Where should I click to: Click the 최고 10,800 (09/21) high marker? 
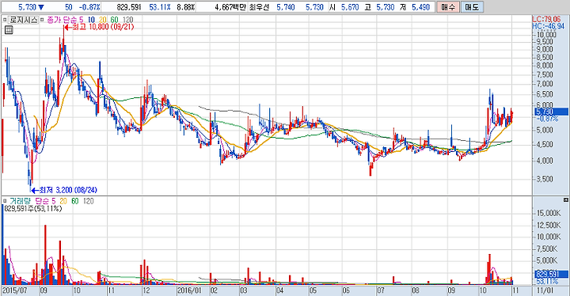pos(99,27)
